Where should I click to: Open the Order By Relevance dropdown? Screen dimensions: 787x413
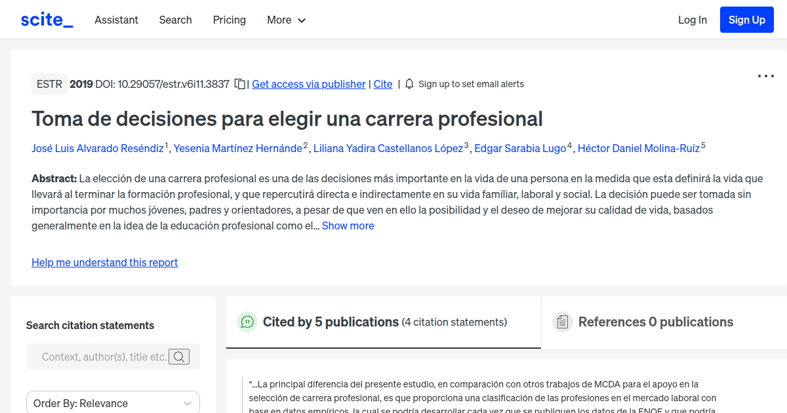113,402
